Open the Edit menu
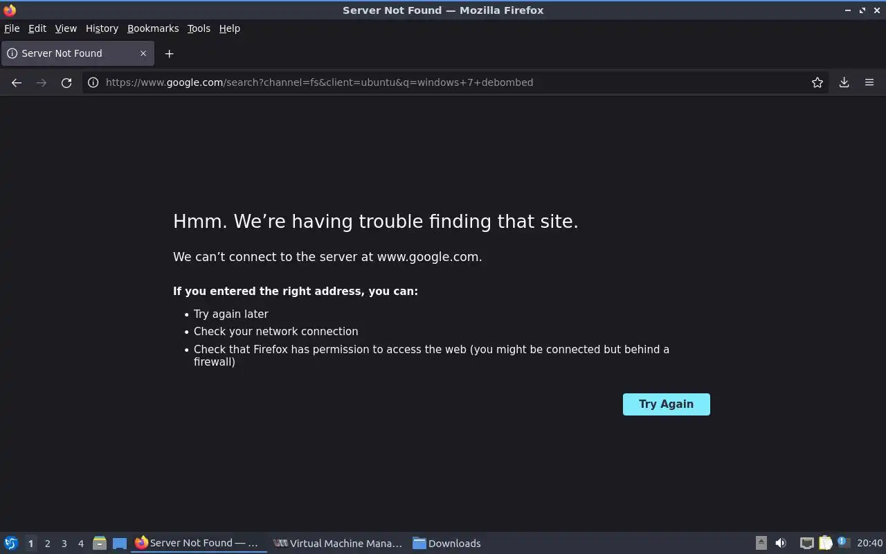Image resolution: width=886 pixels, height=554 pixels. 37,28
